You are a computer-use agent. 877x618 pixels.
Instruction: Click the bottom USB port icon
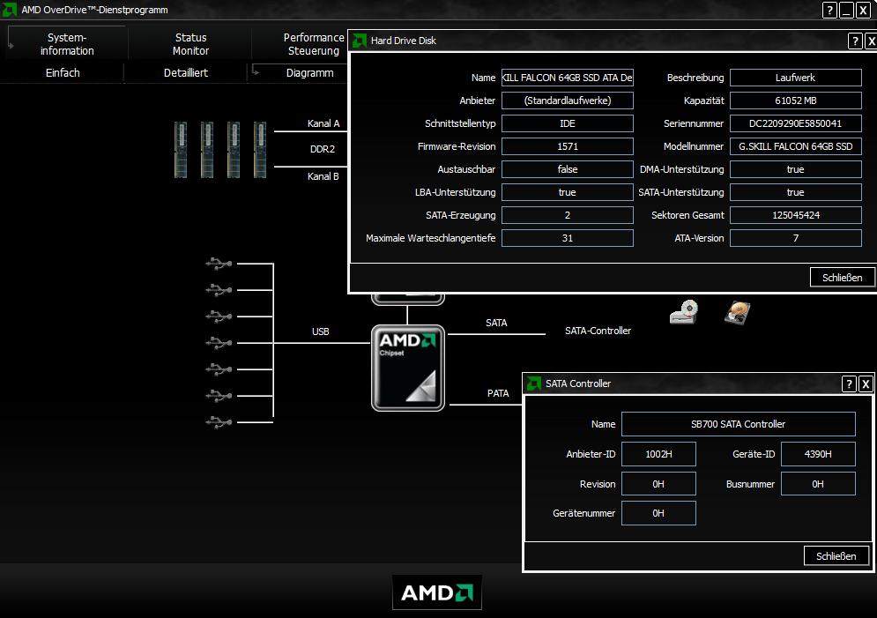click(219, 421)
